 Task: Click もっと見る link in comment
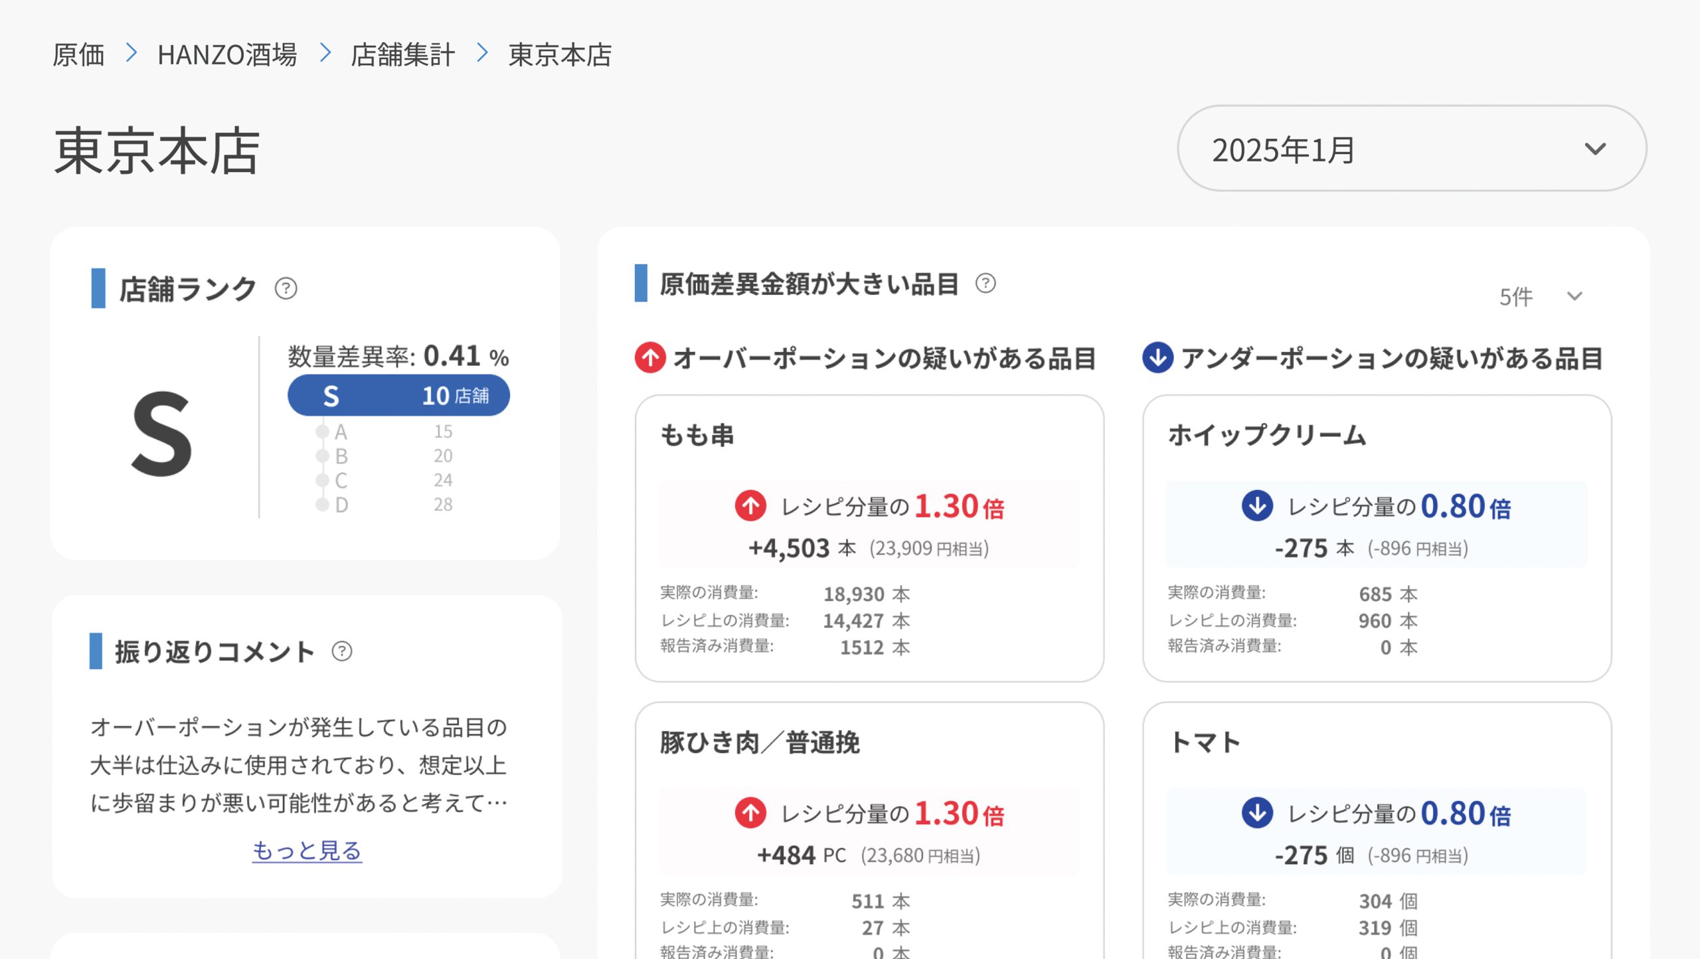307,851
